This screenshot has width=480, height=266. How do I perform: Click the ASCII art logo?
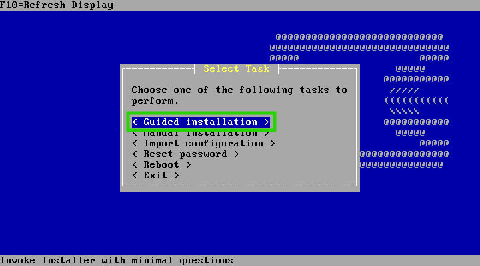pyautogui.click(x=405, y=101)
